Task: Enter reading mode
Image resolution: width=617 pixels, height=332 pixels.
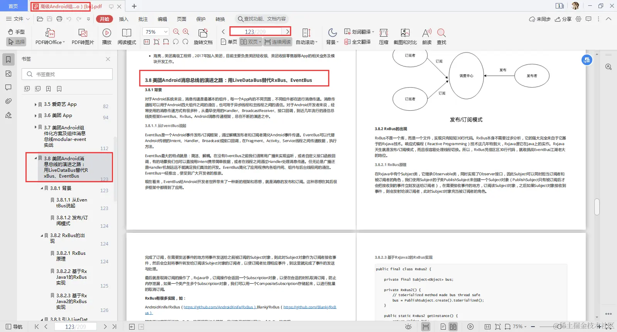Action: click(x=127, y=37)
